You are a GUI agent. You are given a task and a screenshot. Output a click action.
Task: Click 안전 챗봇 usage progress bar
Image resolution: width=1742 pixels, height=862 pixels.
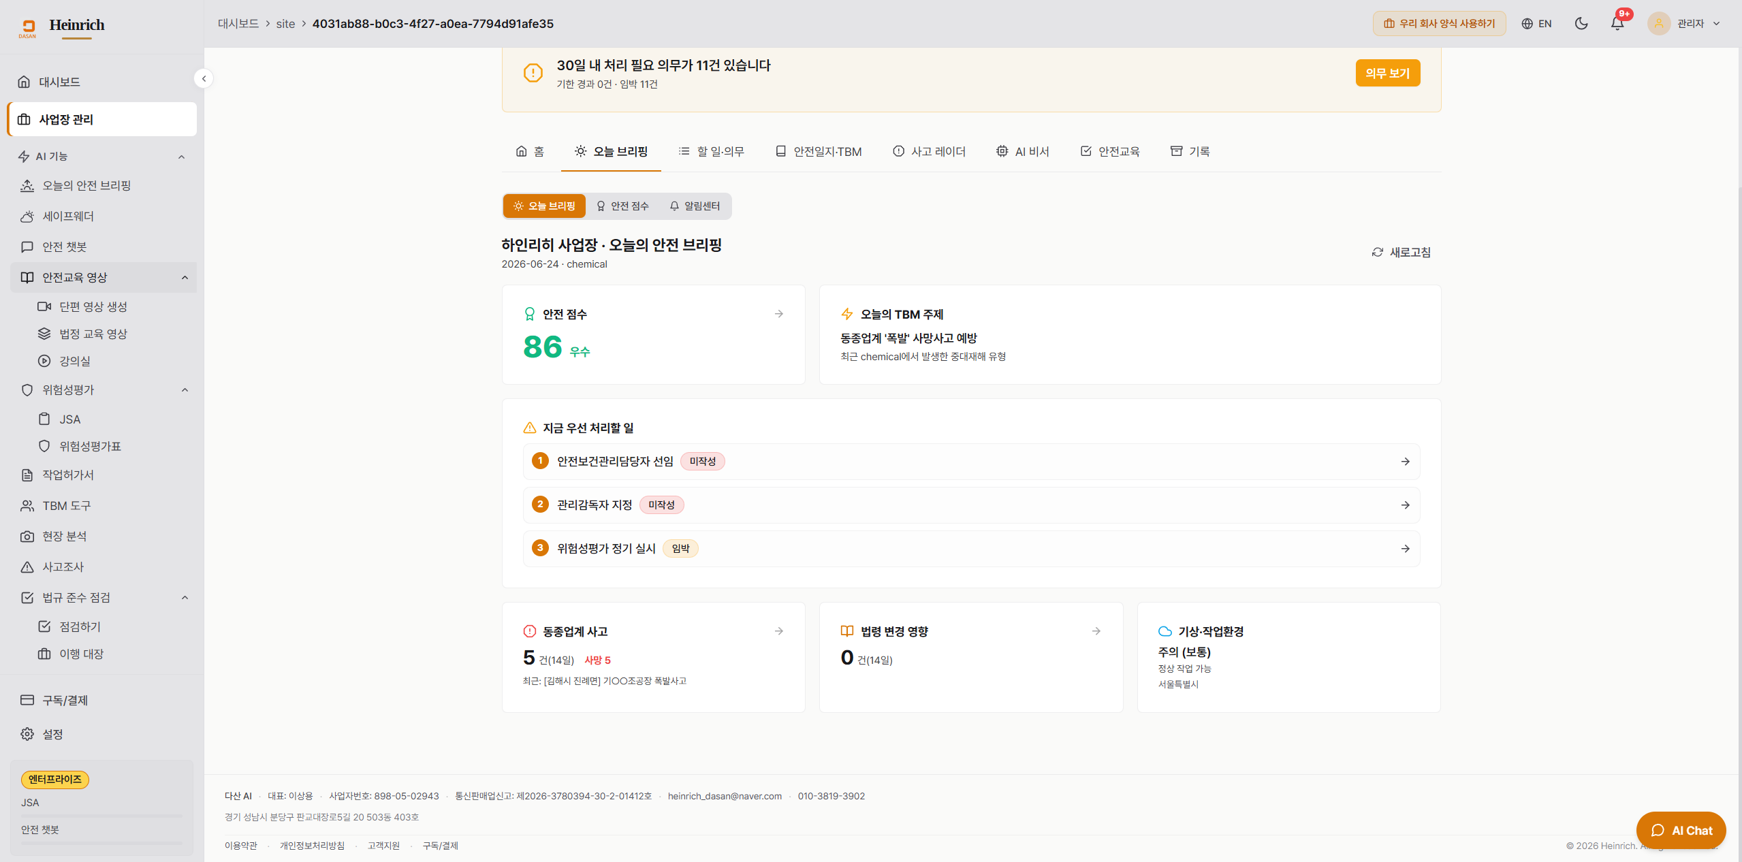click(x=101, y=843)
